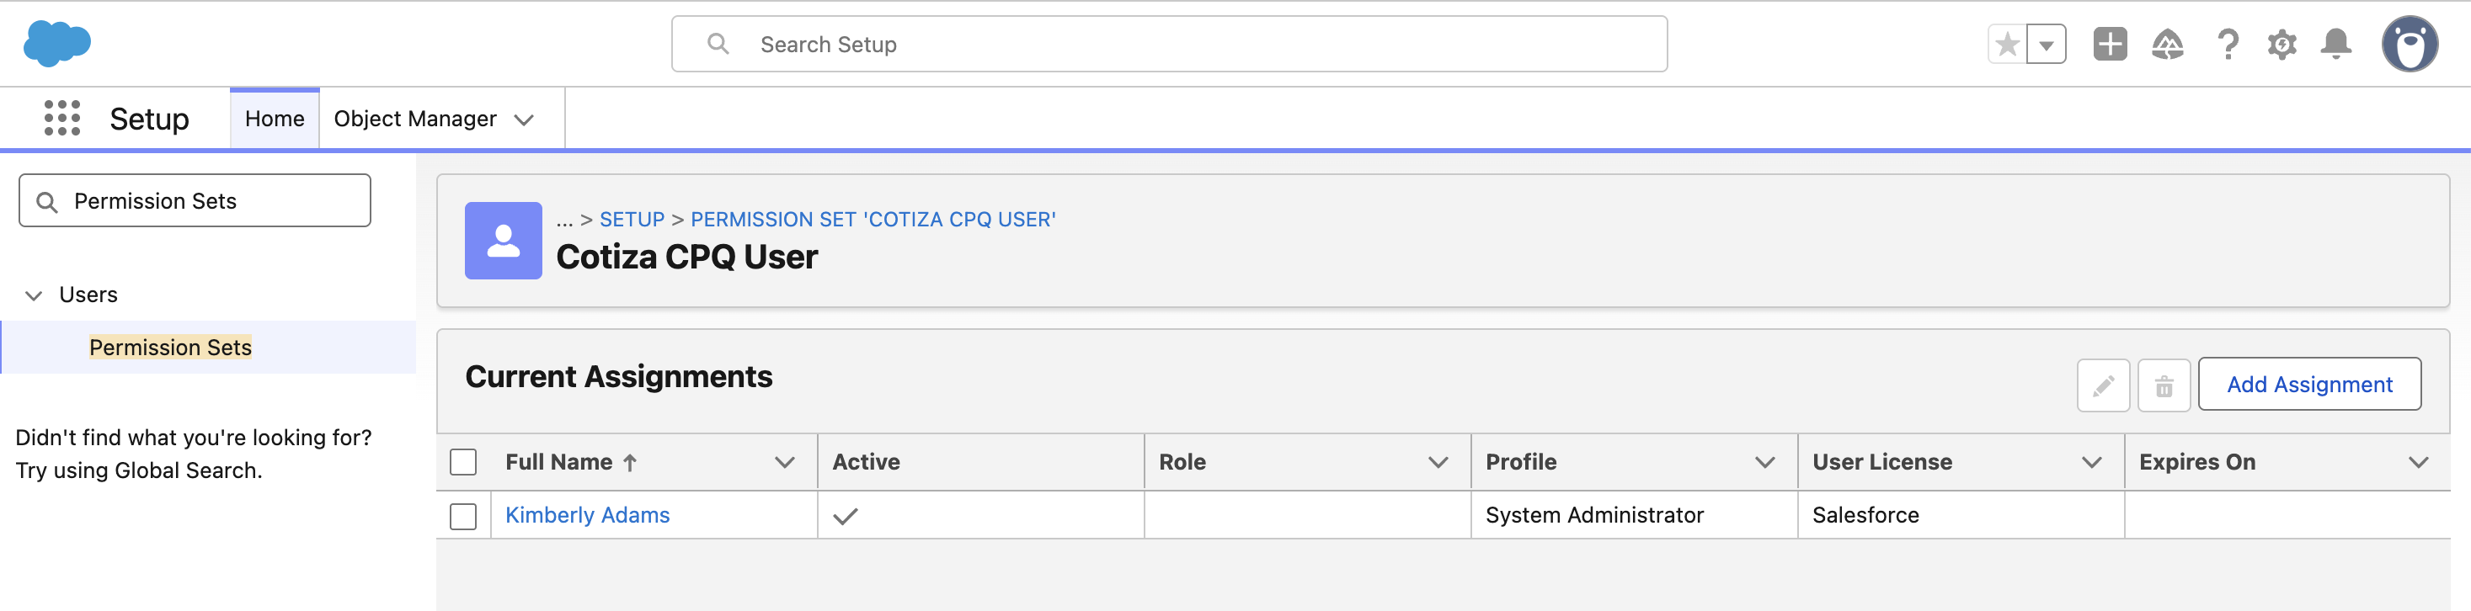Click the SETUP breadcrumb link

pos(631,220)
